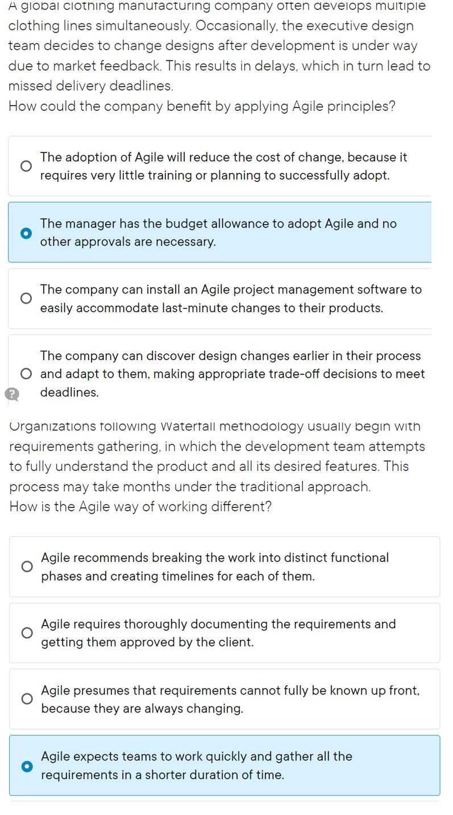
Task: Pick the option about breaking work into phases
Action: pyautogui.click(x=26, y=566)
